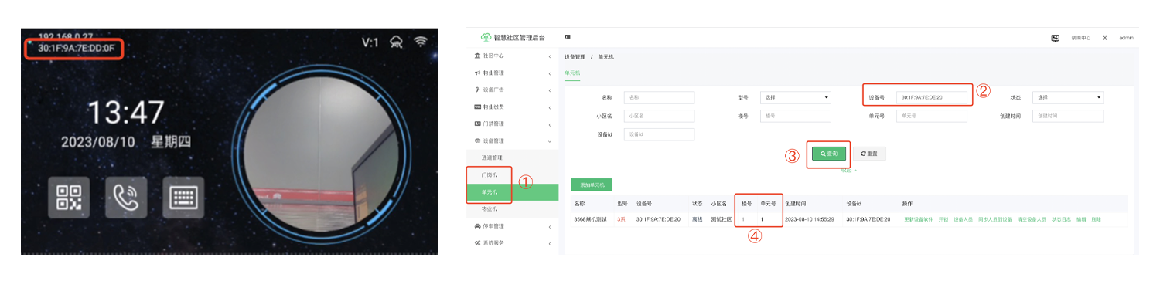This screenshot has height=281, width=1160.
Task: Click 清空设备人员 action link
Action: point(1032,220)
